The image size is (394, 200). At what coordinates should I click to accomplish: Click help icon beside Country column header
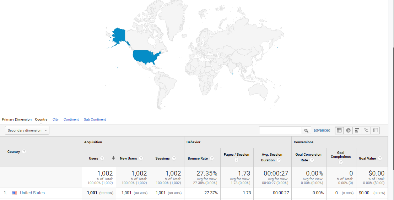(x=24, y=152)
